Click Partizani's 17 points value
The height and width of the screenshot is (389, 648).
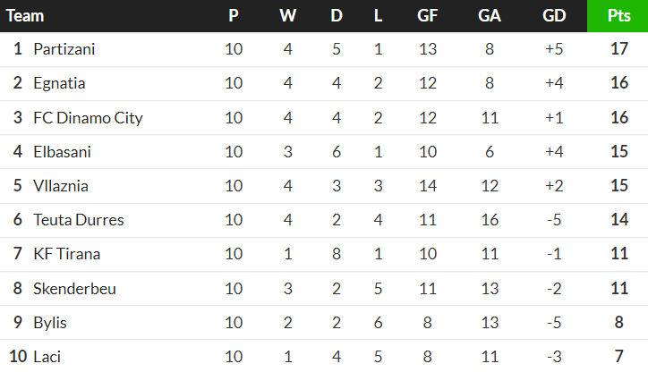(x=618, y=49)
